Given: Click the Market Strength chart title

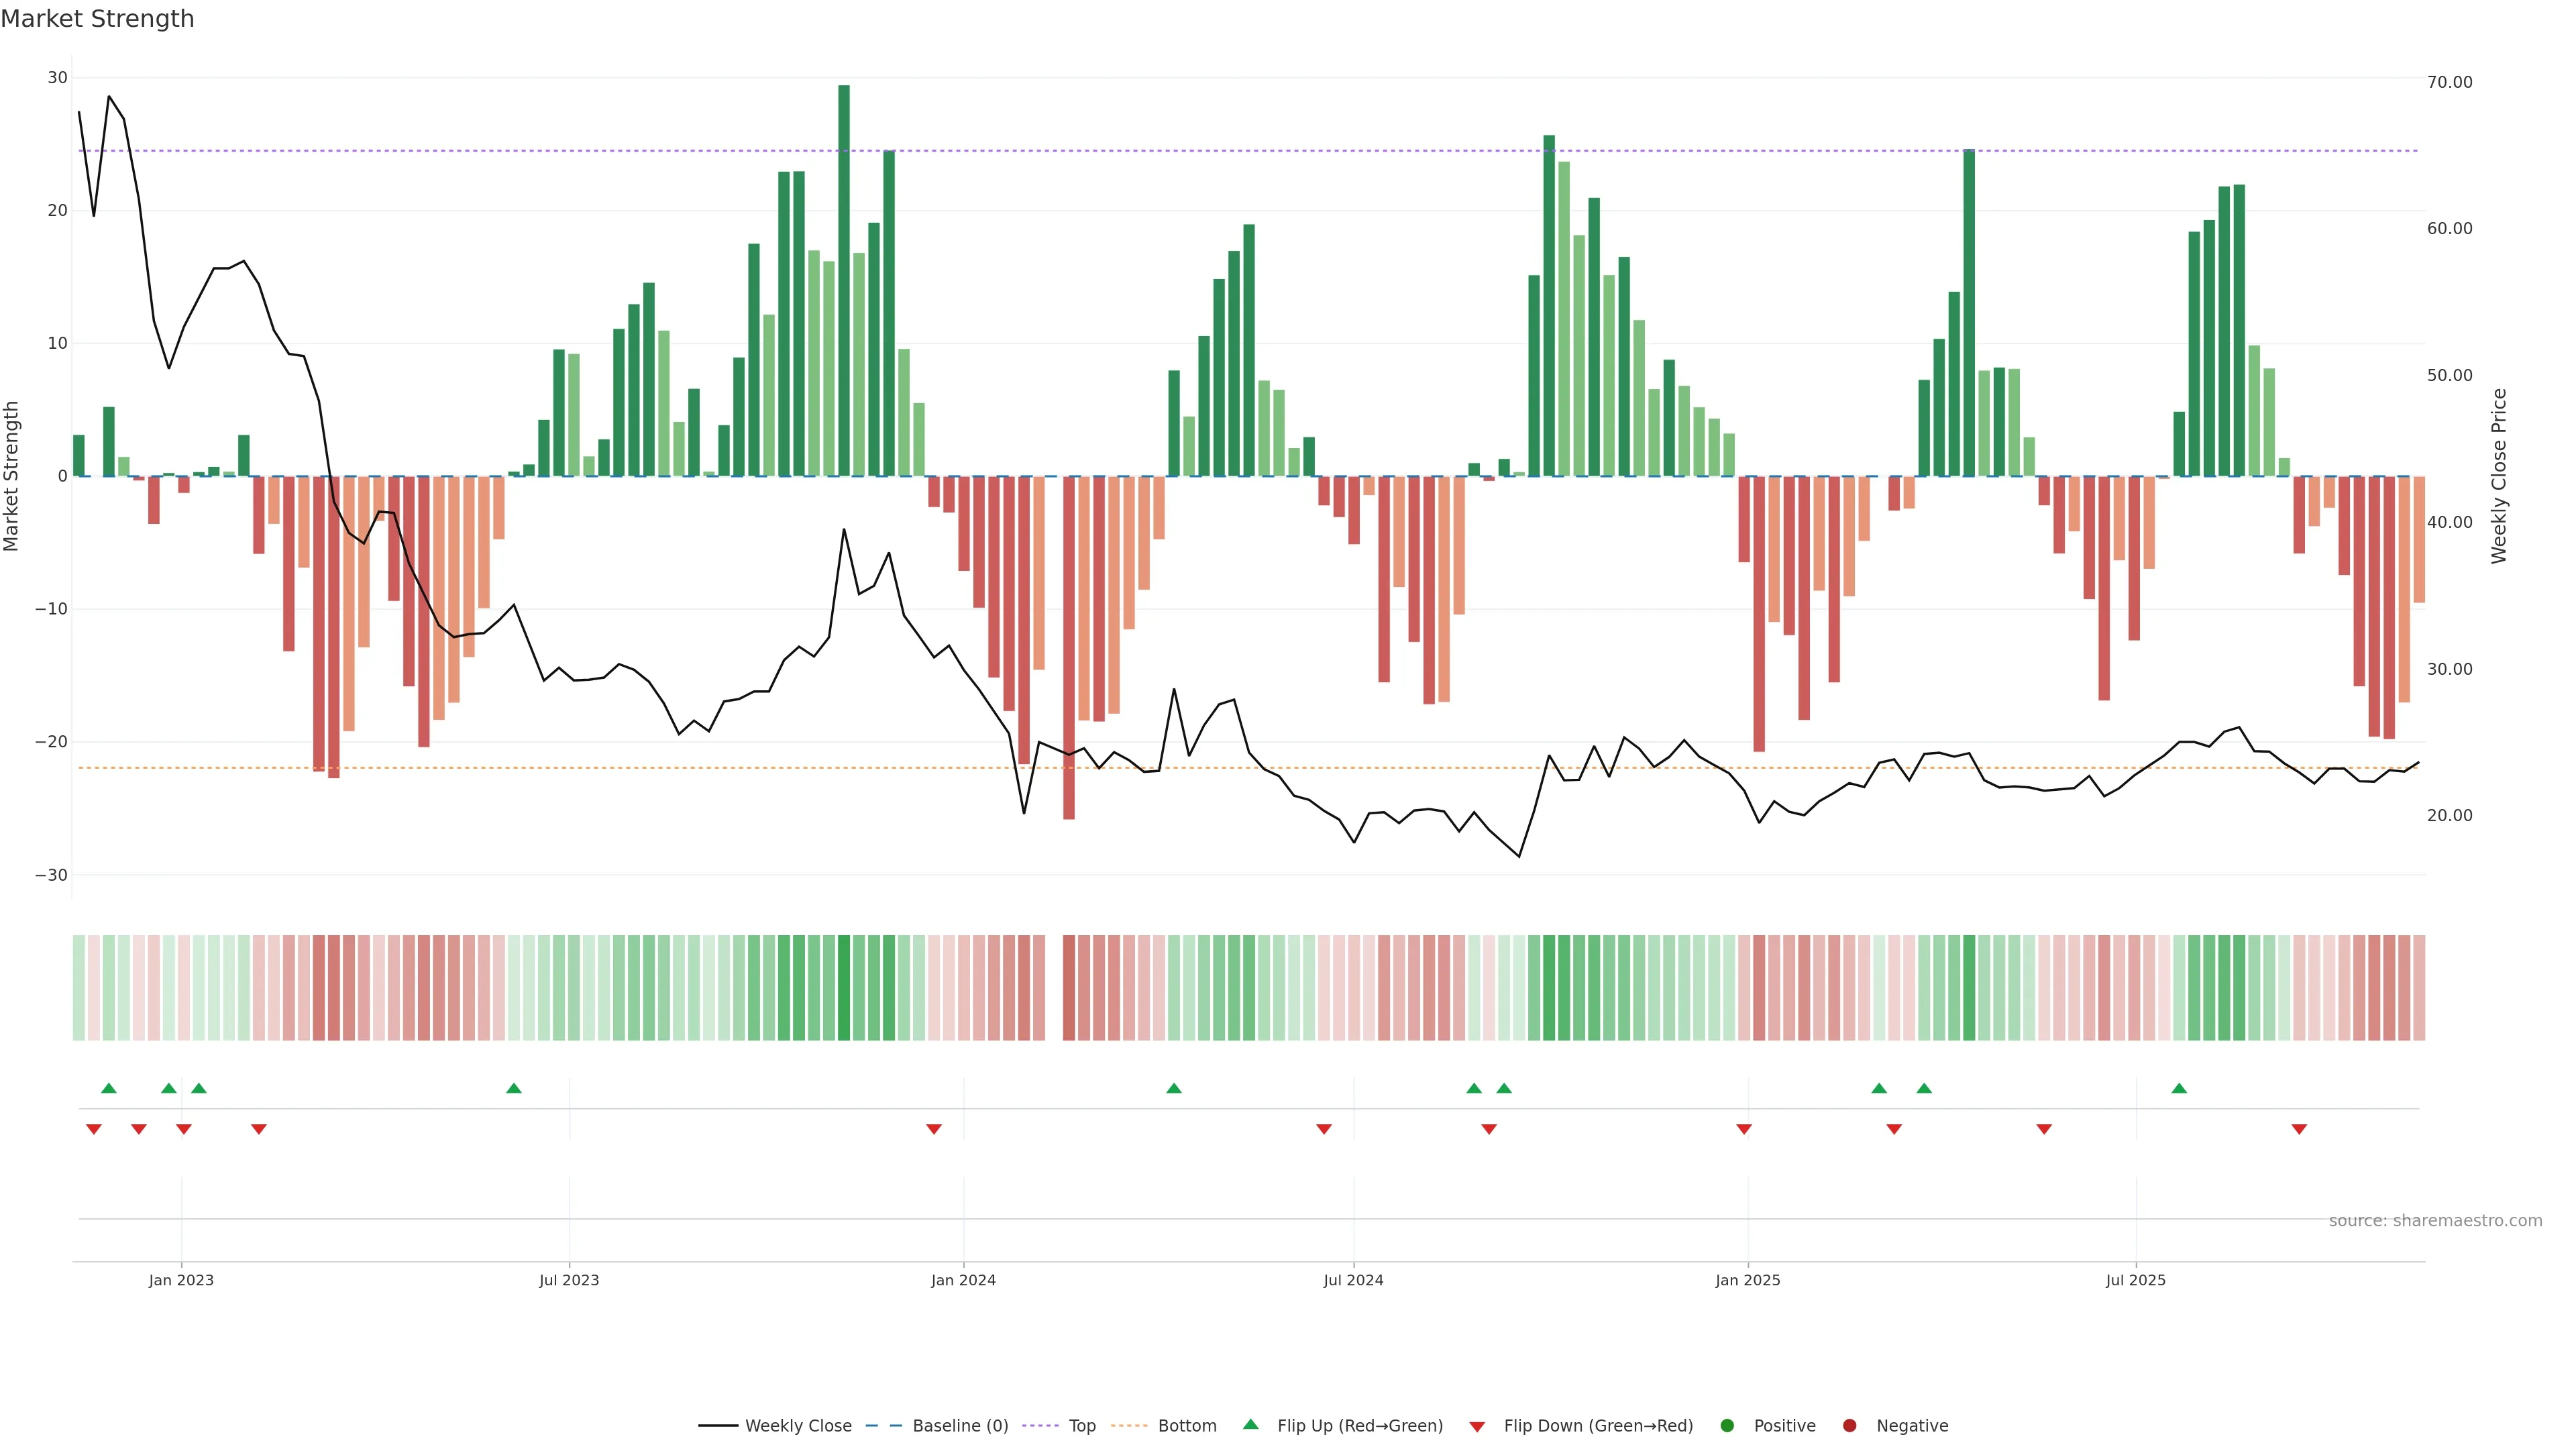Looking at the screenshot, I should pyautogui.click(x=97, y=19).
